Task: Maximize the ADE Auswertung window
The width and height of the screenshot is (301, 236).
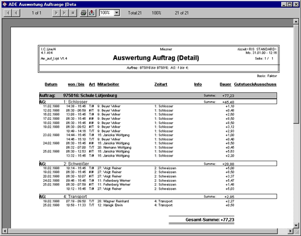Action: click(290, 4)
